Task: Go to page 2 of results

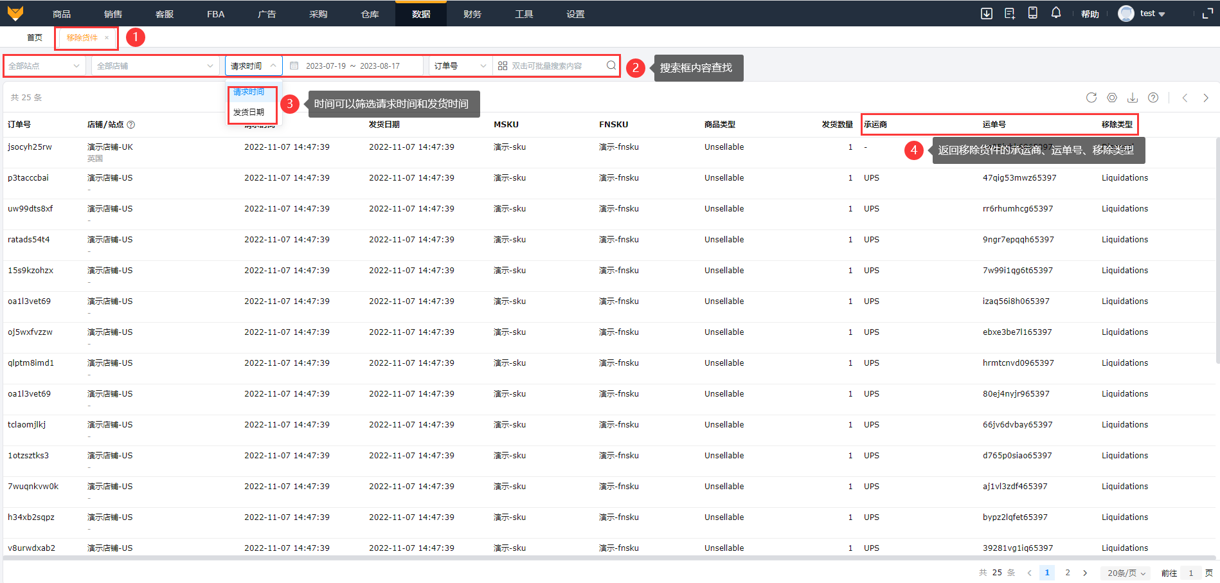Action: pyautogui.click(x=1068, y=573)
